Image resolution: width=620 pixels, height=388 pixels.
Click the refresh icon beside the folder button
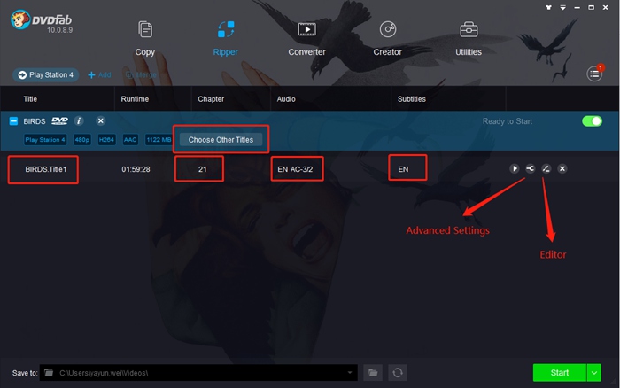[398, 373]
